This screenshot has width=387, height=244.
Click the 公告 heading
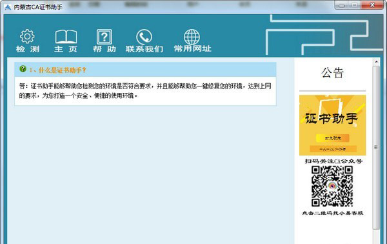coord(332,72)
